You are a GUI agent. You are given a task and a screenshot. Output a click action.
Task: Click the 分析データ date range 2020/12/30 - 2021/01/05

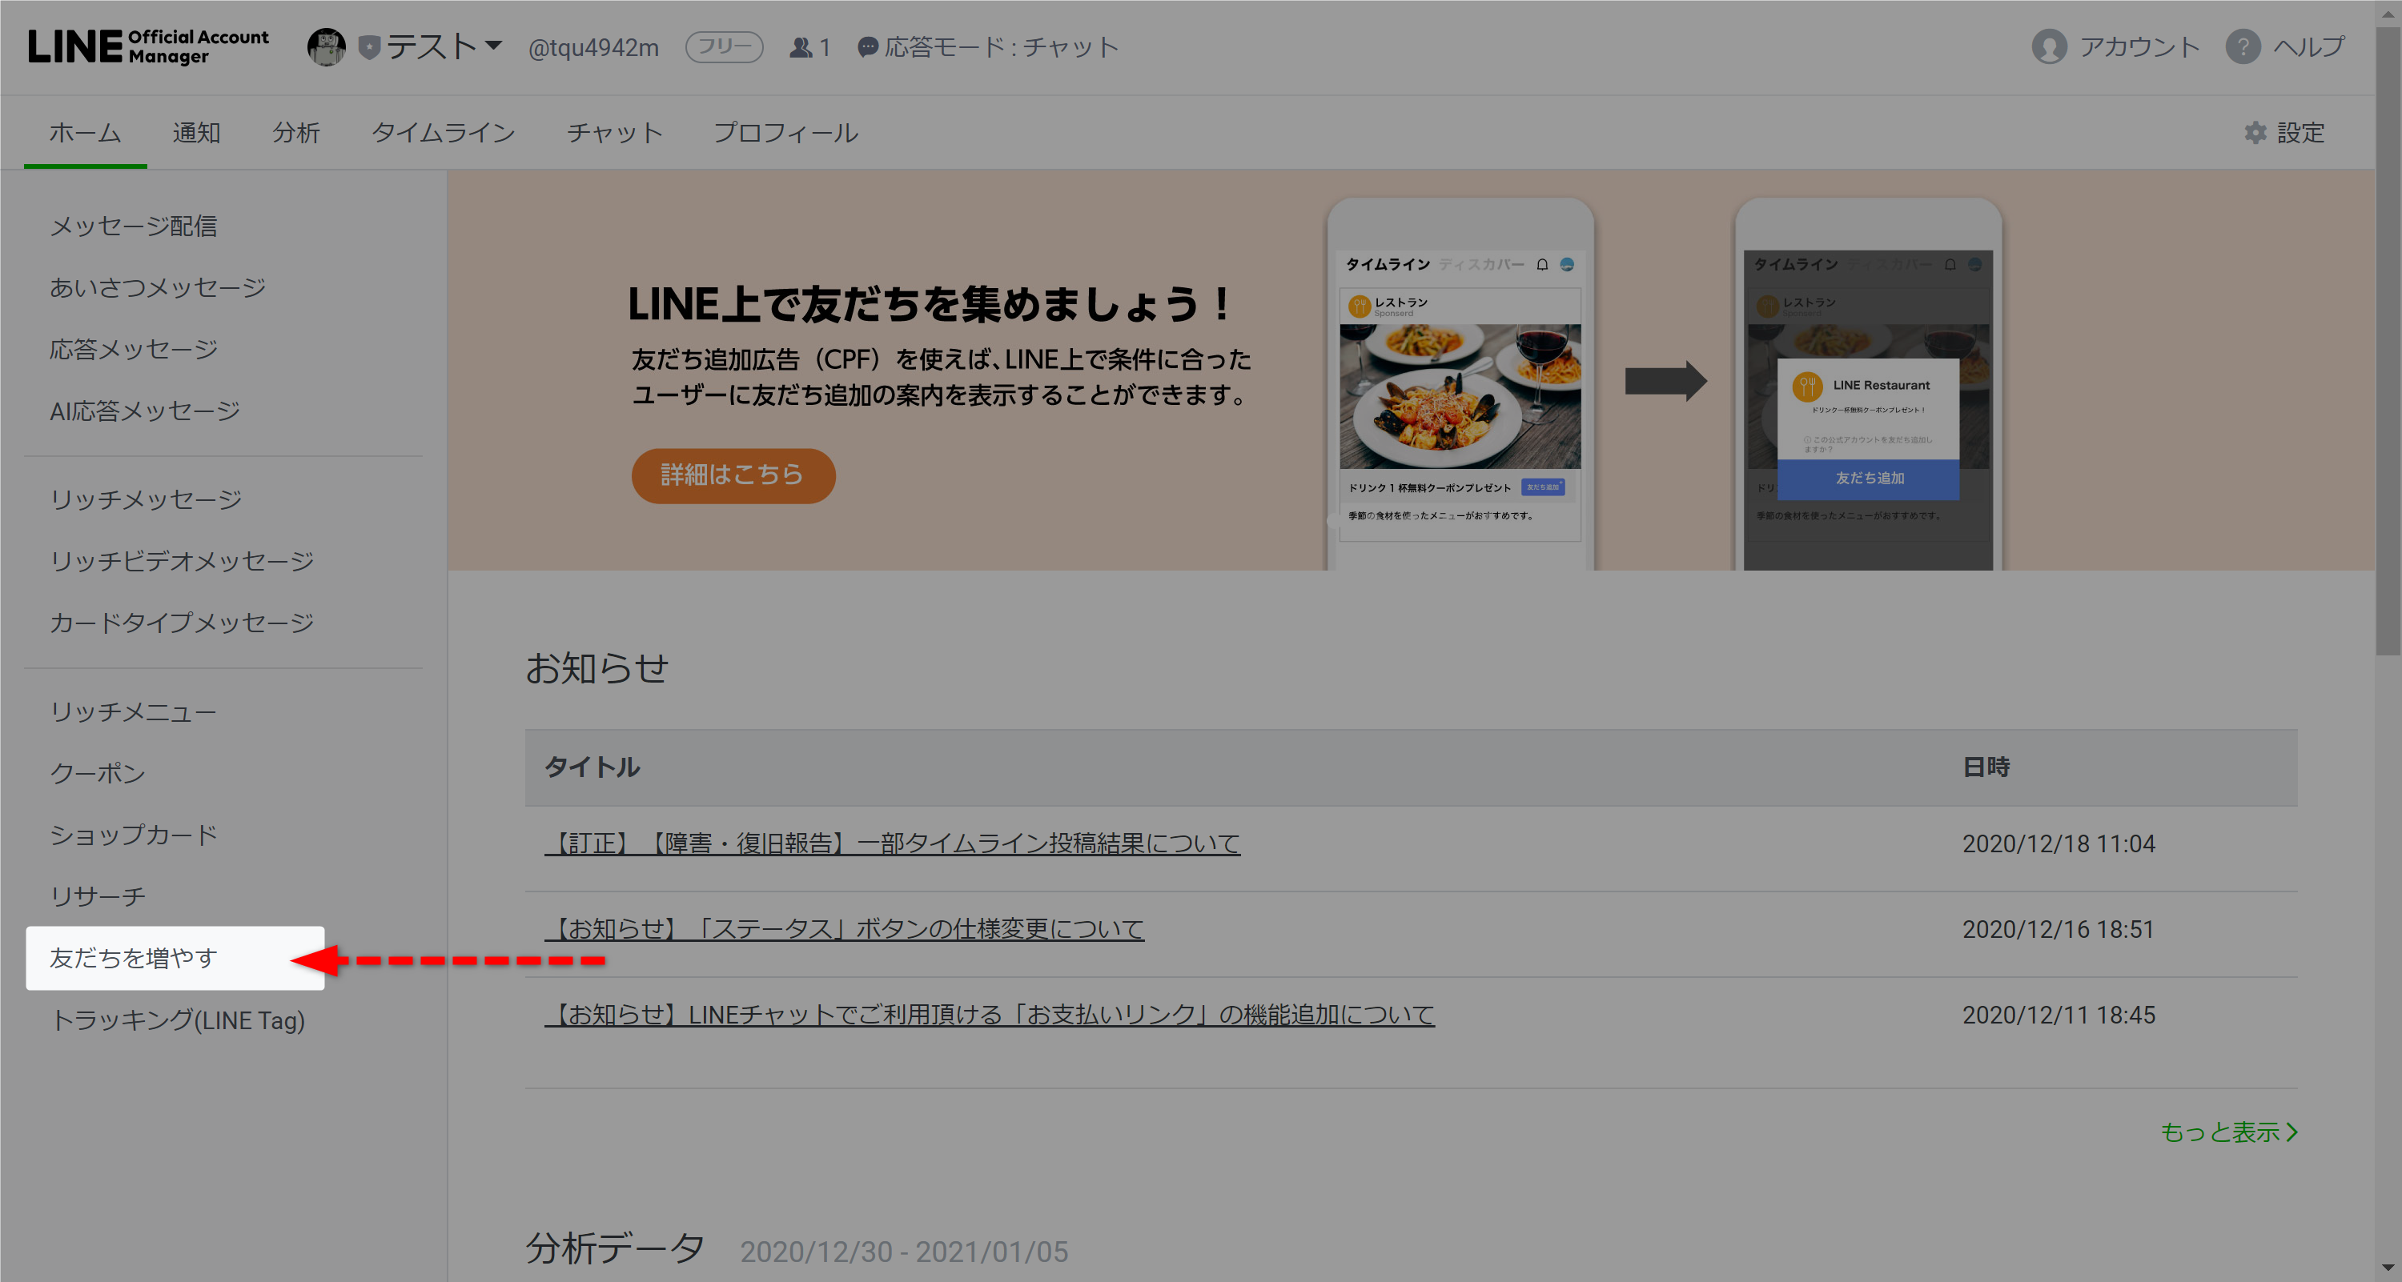point(903,1252)
